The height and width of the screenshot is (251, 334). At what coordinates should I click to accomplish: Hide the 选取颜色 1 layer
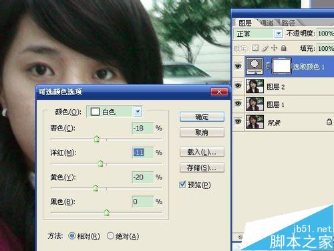point(238,66)
